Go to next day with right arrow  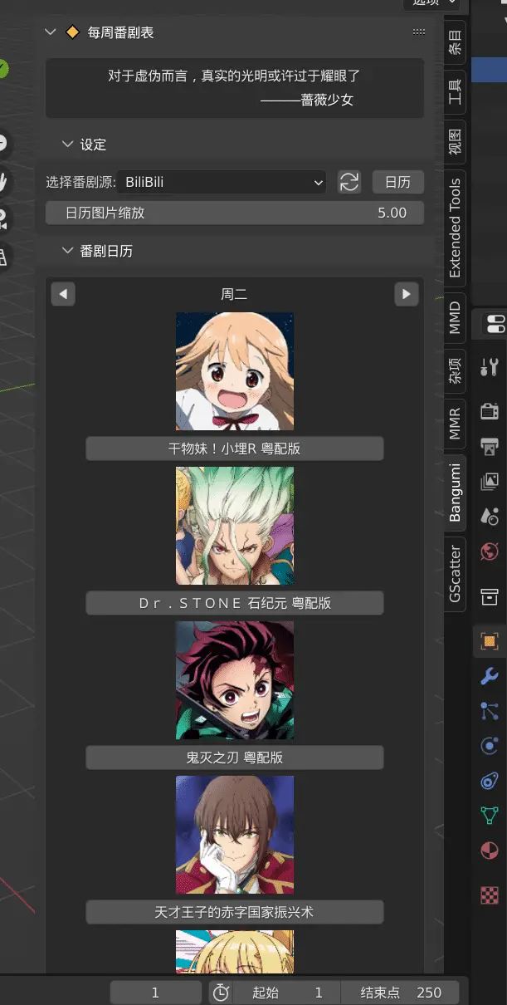(x=406, y=294)
